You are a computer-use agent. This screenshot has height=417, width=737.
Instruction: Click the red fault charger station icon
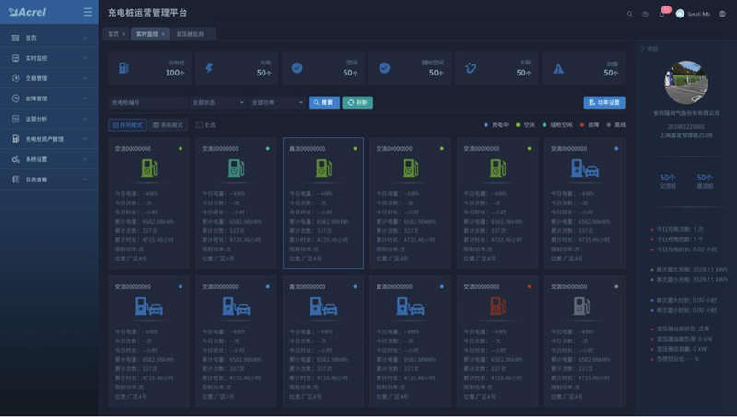point(497,306)
